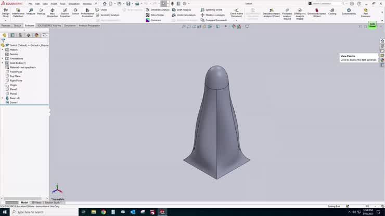Image resolution: width=385 pixels, height=216 pixels.
Task: Open the Design Study dropdown arrow
Action: [6, 20]
